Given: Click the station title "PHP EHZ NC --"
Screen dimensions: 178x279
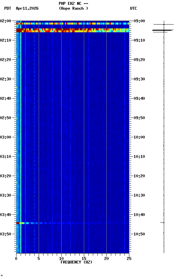Looking at the screenshot, I should pos(74,3).
